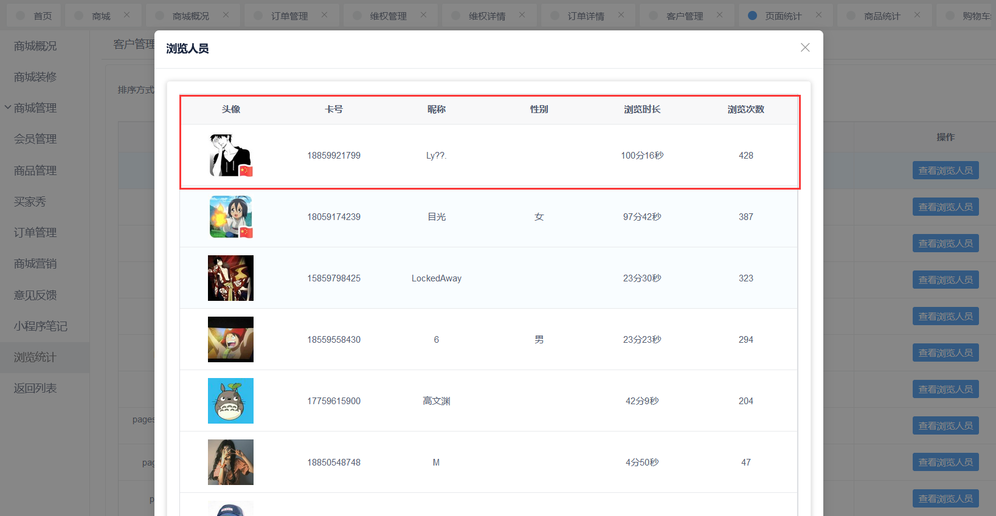Click the 昵称 column header

point(437,109)
